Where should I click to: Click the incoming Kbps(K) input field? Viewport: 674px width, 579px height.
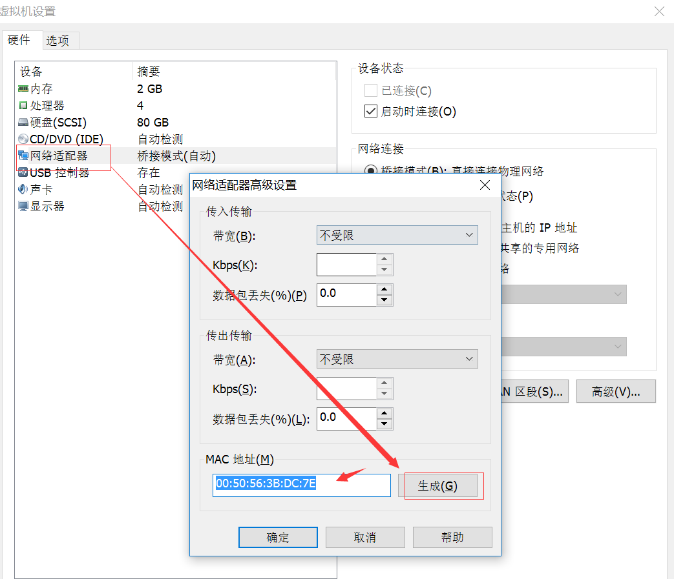[x=346, y=265]
